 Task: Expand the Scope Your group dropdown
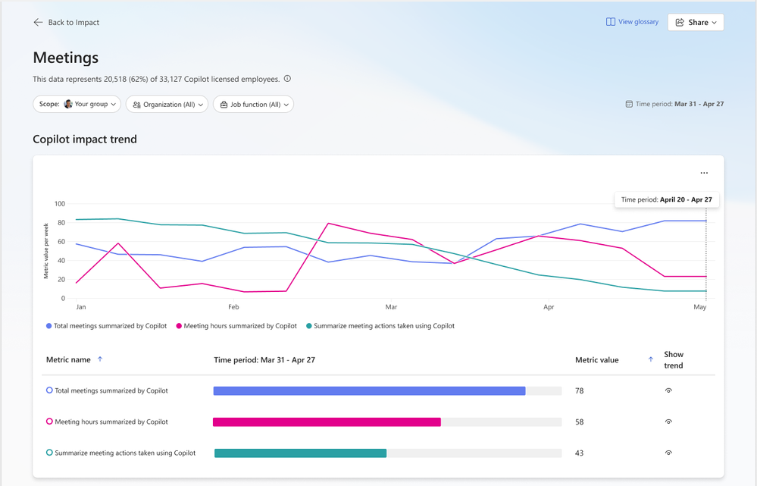click(77, 104)
